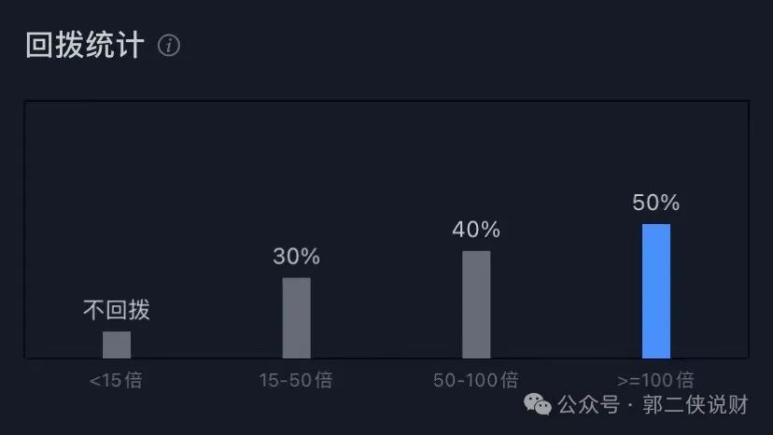Click the 回拨统计 title text
The image size is (773, 435).
point(85,45)
